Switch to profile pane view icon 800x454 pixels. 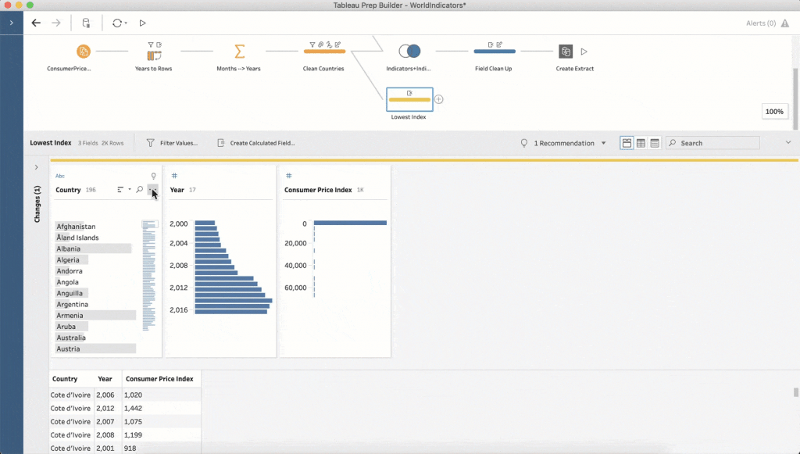coord(627,143)
